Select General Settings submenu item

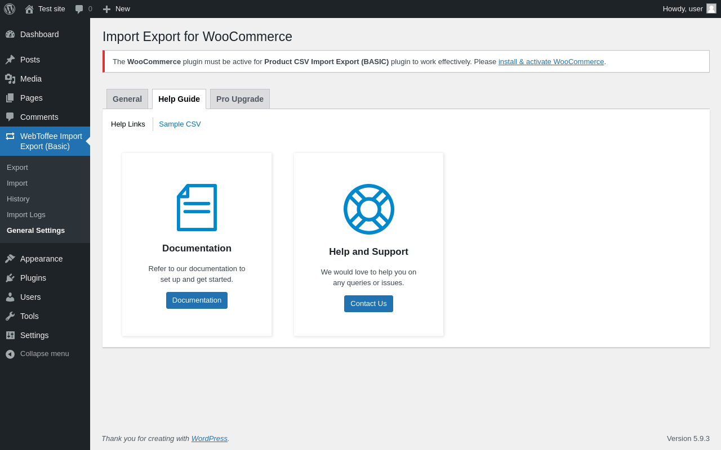(x=45, y=231)
